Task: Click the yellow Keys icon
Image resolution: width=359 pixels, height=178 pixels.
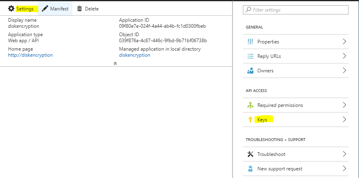Action: pos(250,120)
